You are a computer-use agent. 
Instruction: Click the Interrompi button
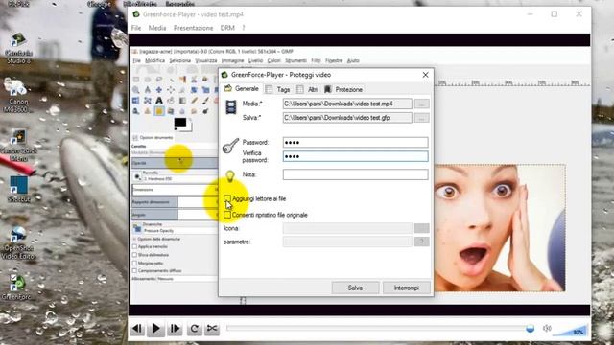407,287
